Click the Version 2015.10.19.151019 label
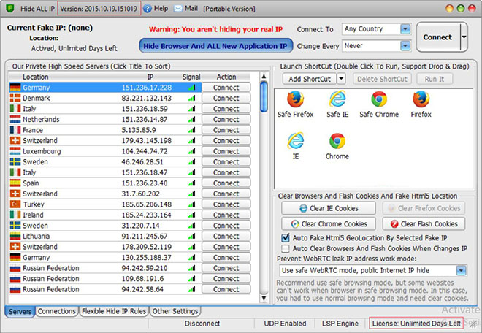The image size is (482, 333). point(99,9)
